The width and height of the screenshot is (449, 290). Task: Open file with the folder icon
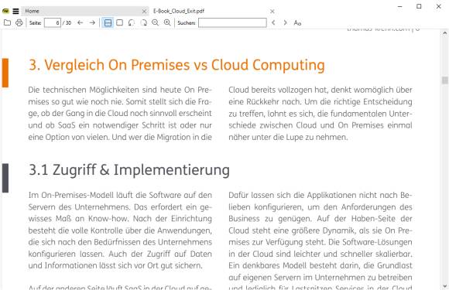pyautogui.click(x=7, y=22)
